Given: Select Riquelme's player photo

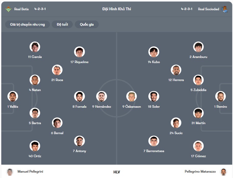Looking at the screenshot, I should click(x=79, y=52).
